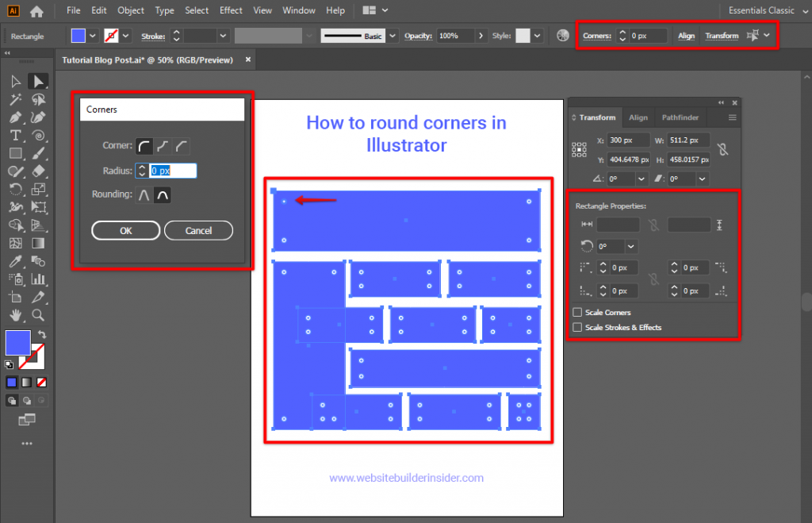The height and width of the screenshot is (523, 812).
Task: Select the Chamfer corner style in Corners dialog
Action: coord(181,146)
